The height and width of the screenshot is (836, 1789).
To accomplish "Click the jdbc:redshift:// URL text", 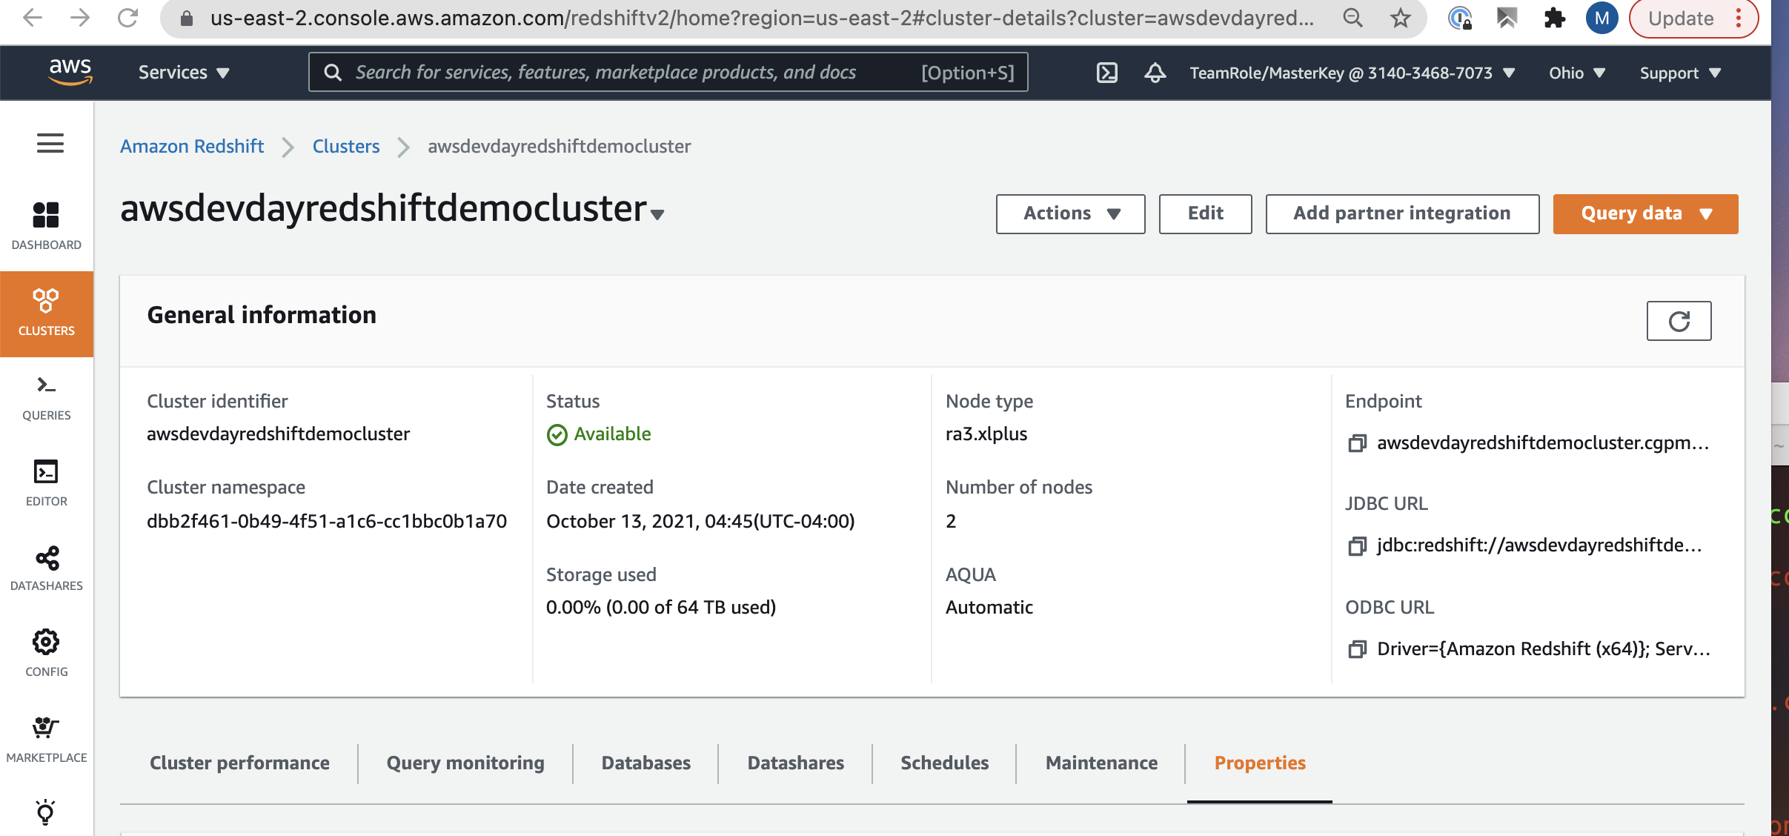I will [x=1539, y=545].
